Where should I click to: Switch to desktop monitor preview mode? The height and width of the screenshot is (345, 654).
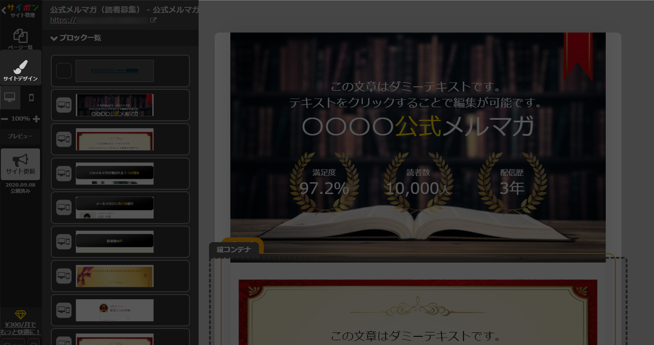point(10,97)
